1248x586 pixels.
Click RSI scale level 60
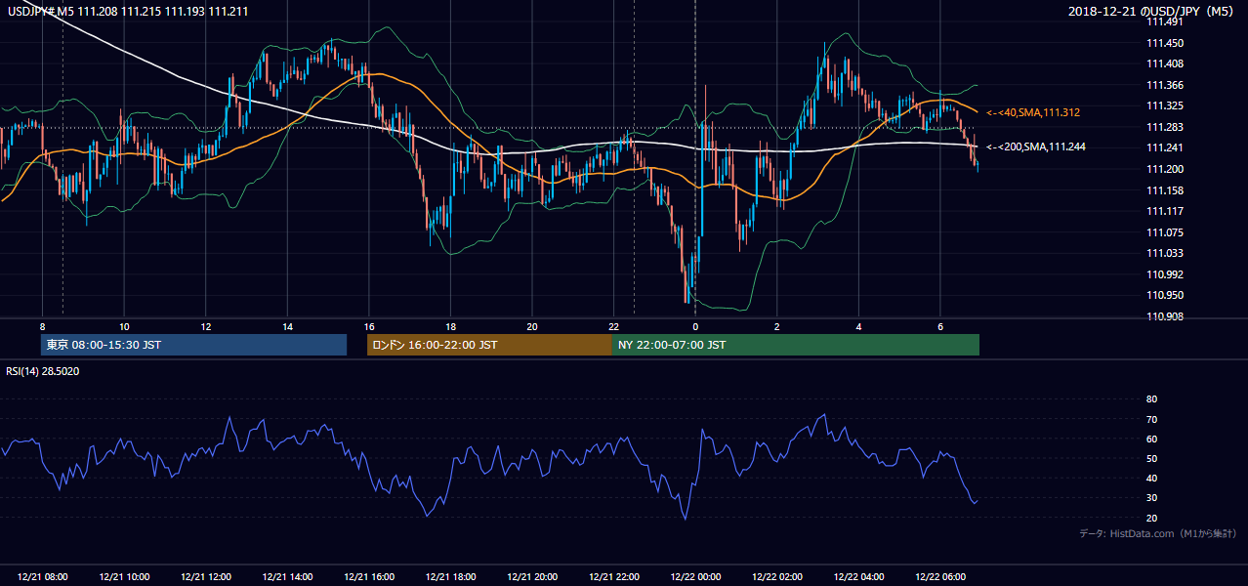point(1151,439)
